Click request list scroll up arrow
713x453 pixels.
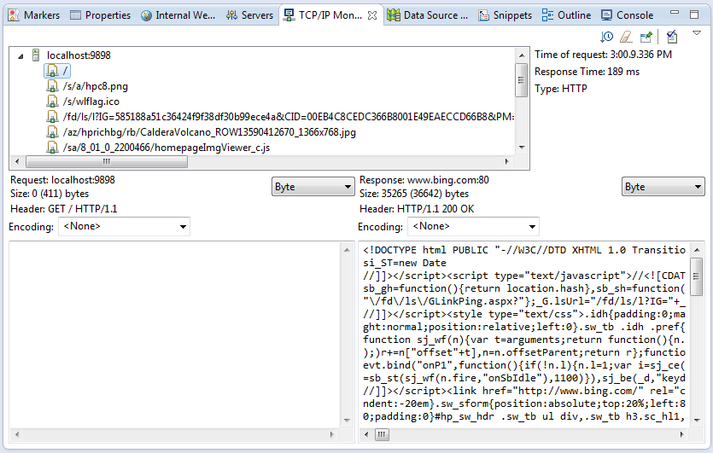pyautogui.click(x=522, y=55)
